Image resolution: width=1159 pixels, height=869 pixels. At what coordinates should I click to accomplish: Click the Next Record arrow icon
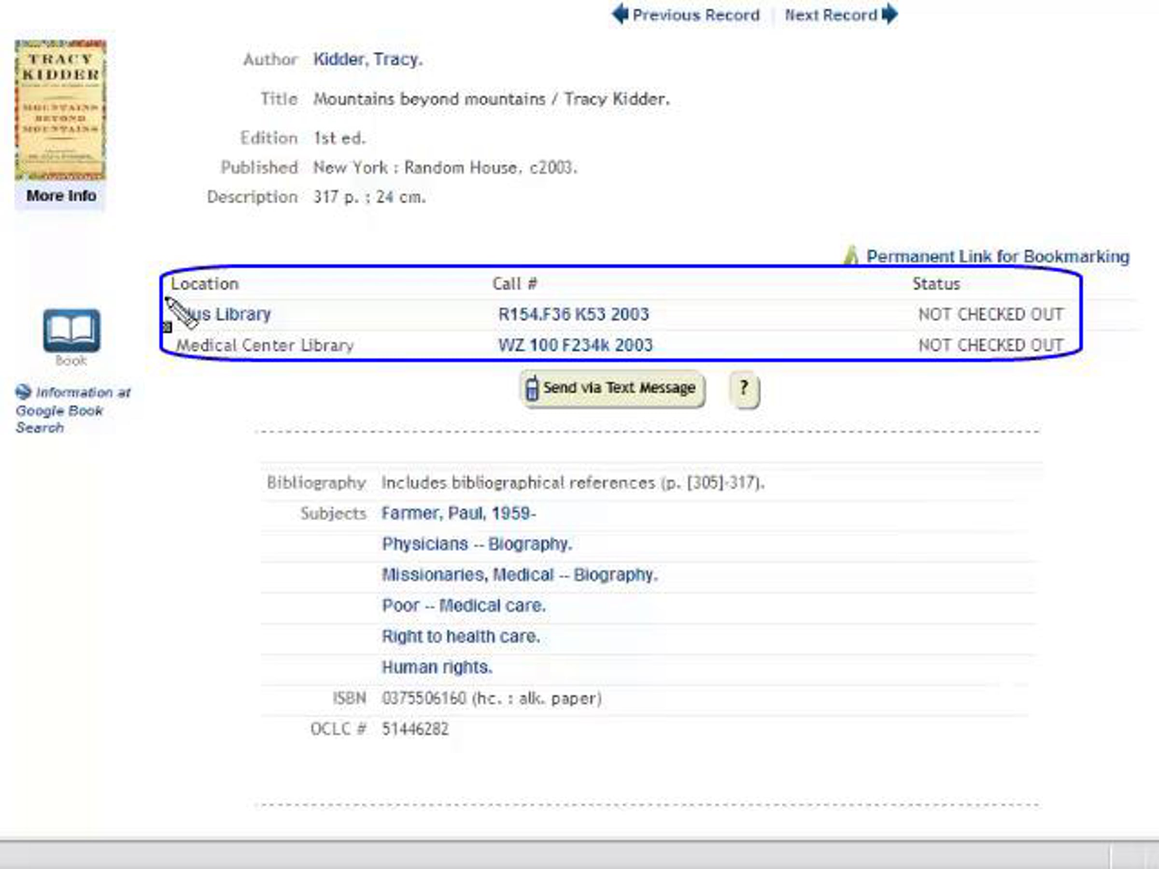(x=890, y=14)
